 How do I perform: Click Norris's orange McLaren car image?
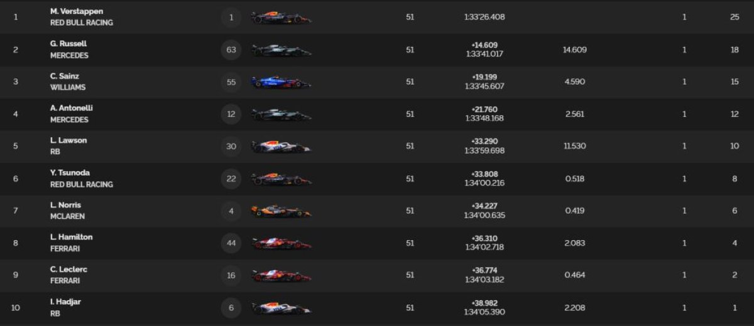tap(281, 211)
